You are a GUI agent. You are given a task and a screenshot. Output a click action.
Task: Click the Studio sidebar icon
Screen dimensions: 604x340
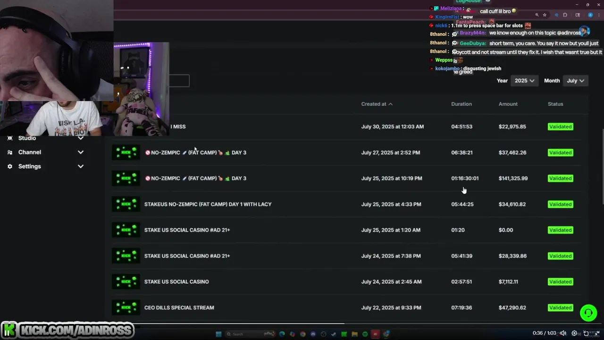[x=9, y=138]
